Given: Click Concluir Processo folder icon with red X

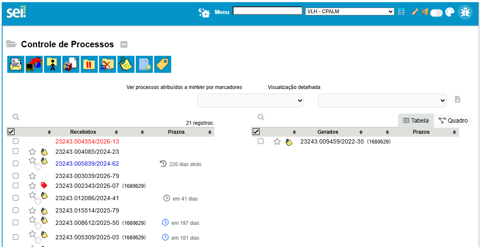Looking at the screenshot, I should tap(108, 64).
